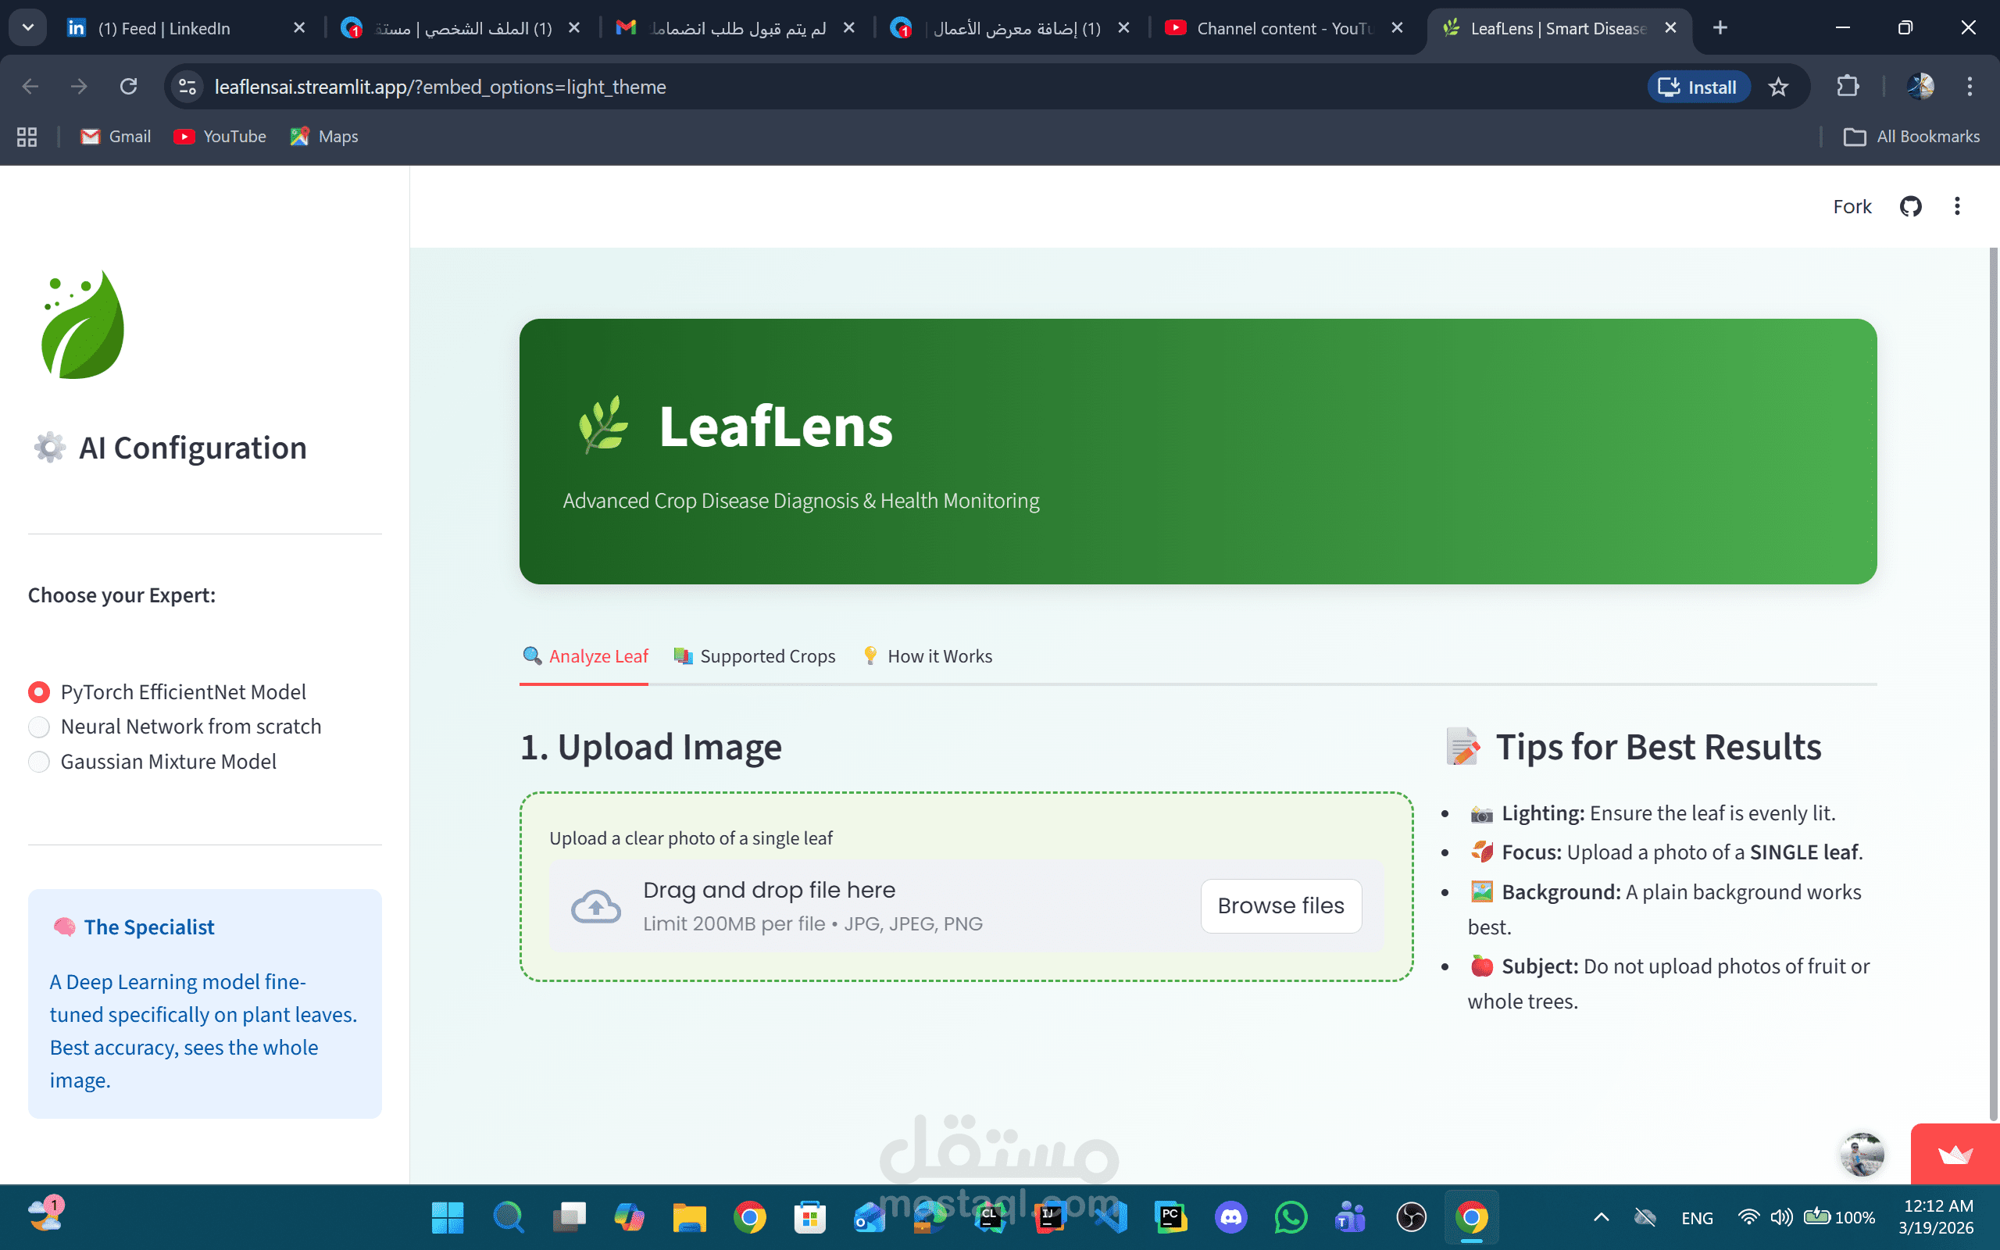The height and width of the screenshot is (1250, 2000).
Task: Bookmark page with star icon
Action: (1777, 87)
